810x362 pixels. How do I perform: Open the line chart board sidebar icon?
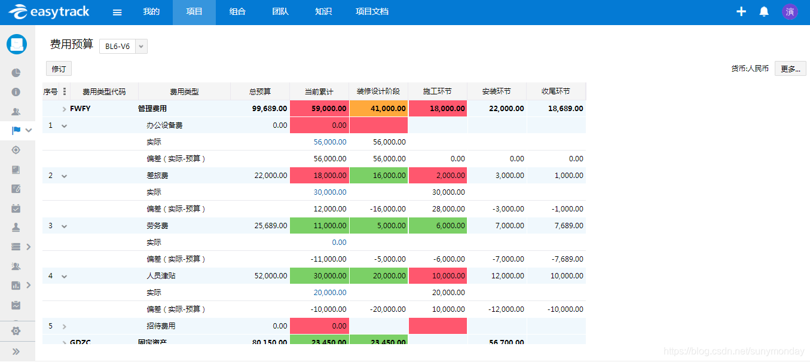16,305
